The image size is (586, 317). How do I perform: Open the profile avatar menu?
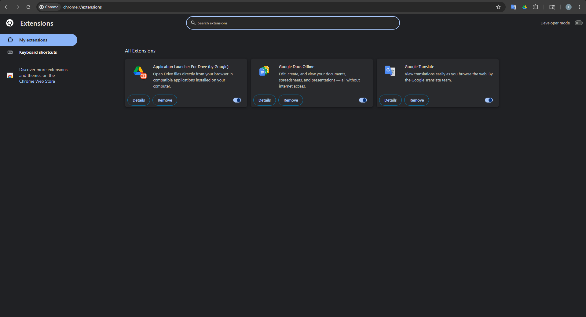(x=569, y=7)
